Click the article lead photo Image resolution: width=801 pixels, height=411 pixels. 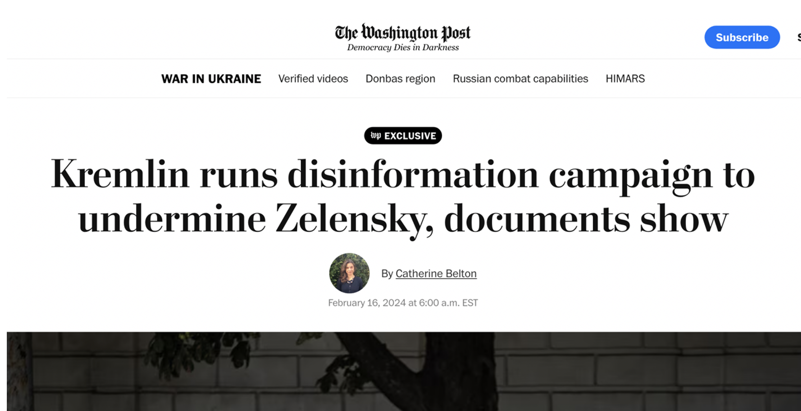coord(404,371)
